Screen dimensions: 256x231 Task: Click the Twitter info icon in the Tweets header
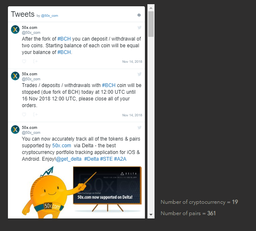[x=139, y=15]
